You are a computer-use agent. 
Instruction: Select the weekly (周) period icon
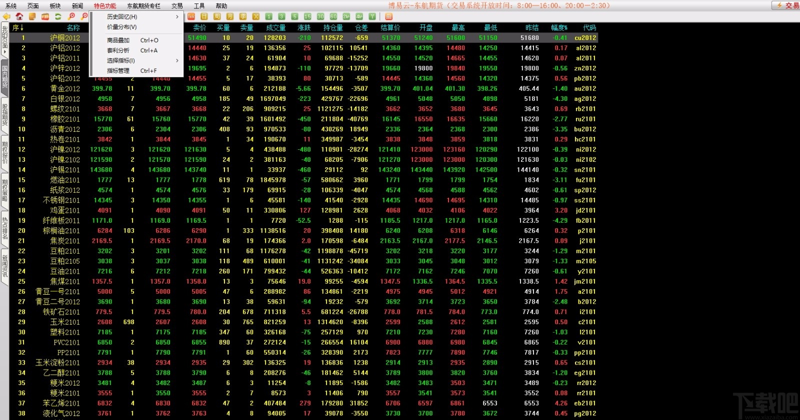217,16
